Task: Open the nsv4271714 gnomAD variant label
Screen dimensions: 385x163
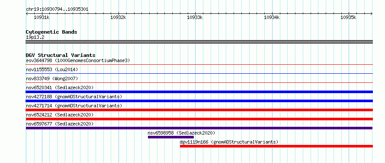Action: (74, 106)
